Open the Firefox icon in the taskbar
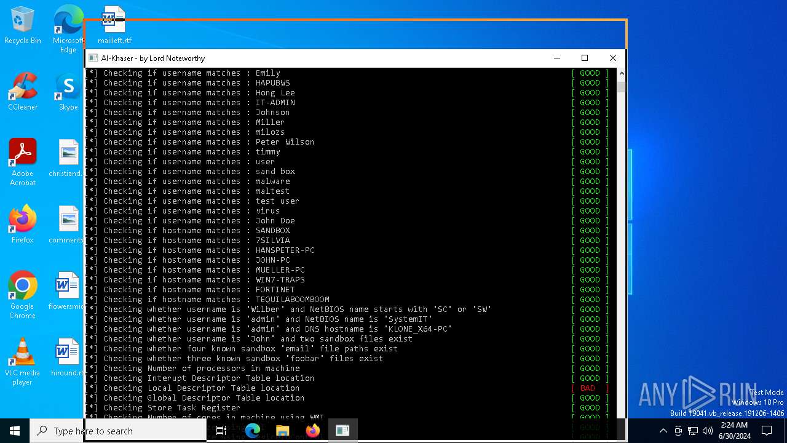The width and height of the screenshot is (787, 443). [313, 431]
